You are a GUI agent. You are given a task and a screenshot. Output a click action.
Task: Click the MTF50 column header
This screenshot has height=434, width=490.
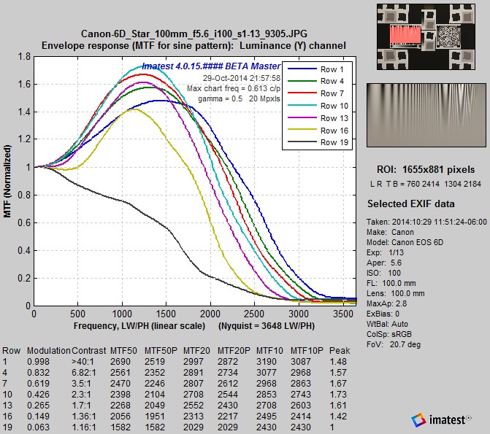[x=123, y=351]
